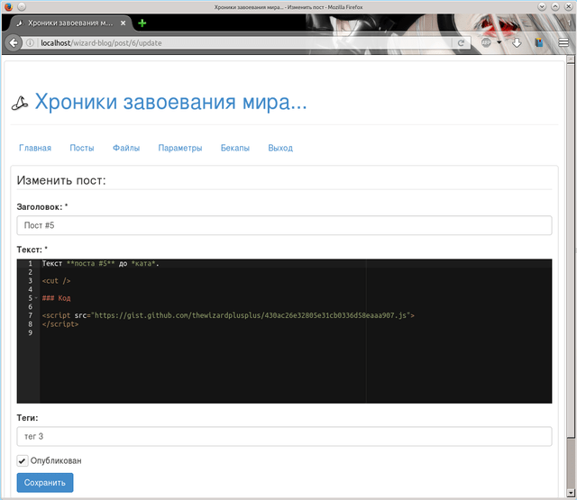Image resolution: width=577 pixels, height=500 pixels.
Task: Go back with the browser back arrow
Action: click(x=14, y=43)
